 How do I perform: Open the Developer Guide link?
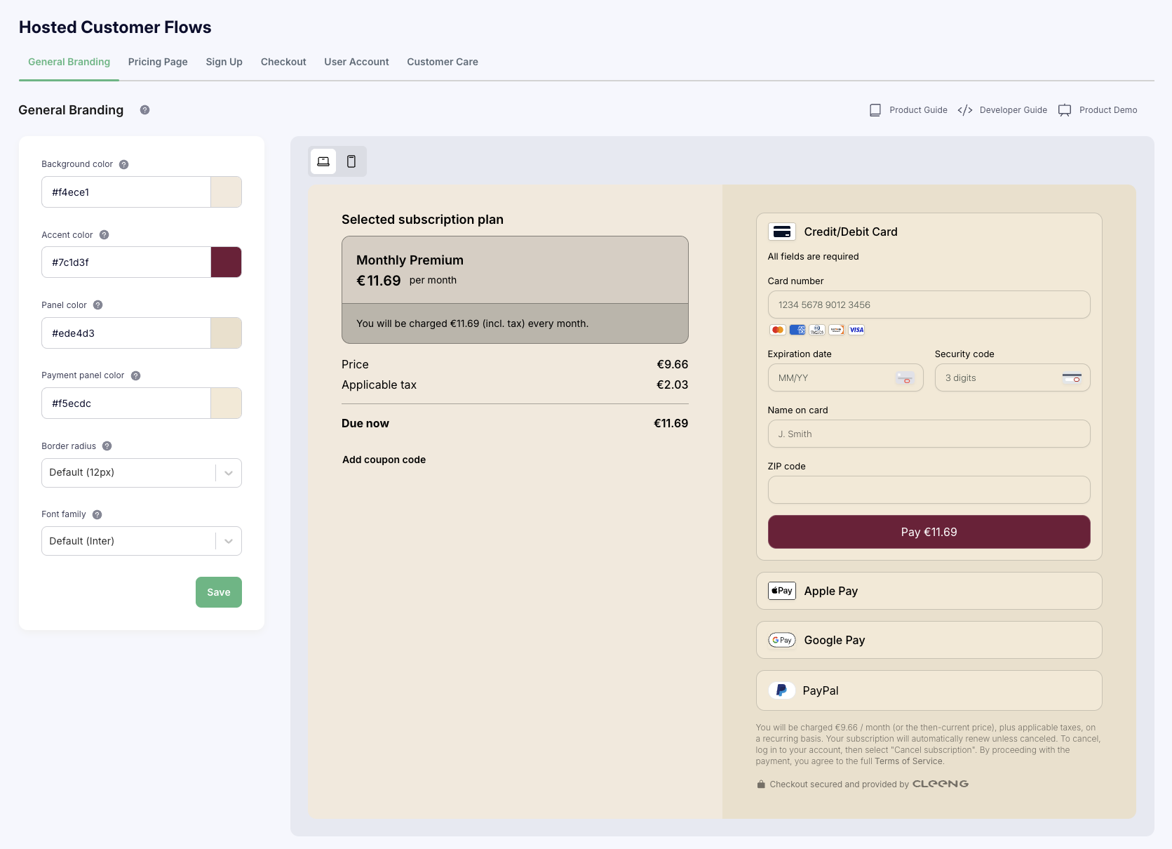click(1013, 110)
